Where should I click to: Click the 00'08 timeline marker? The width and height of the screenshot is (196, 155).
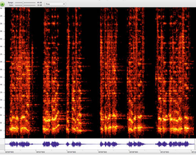pos(134,152)
